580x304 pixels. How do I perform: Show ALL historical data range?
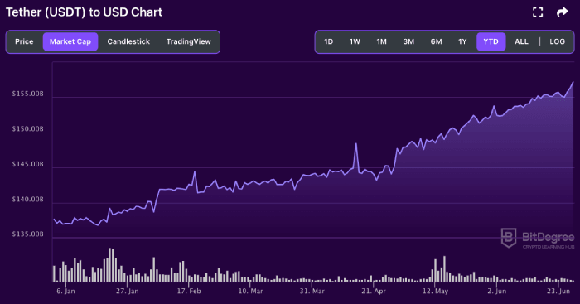(521, 41)
